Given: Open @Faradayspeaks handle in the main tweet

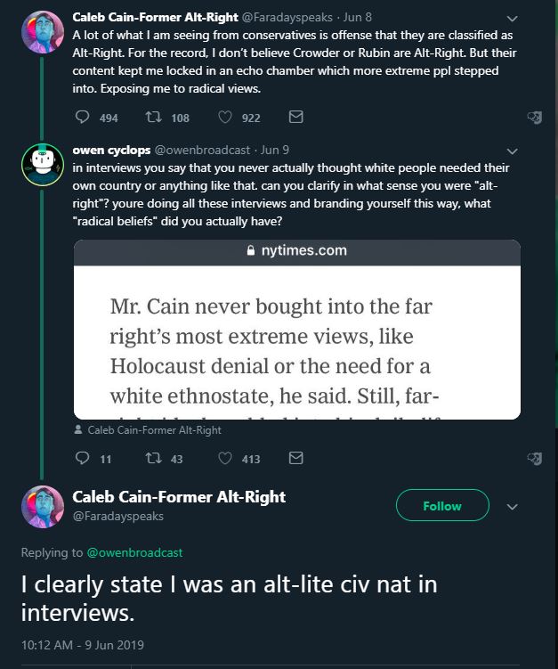Looking at the screenshot, I should tap(117, 515).
